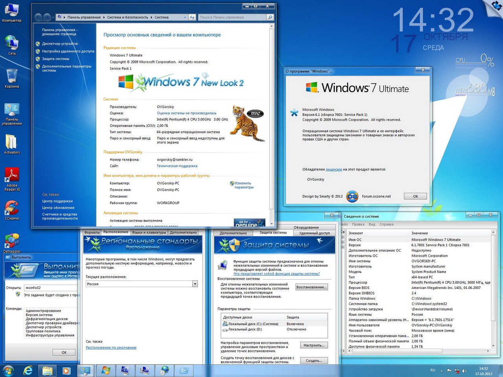Switch to Оборудование tab
This screenshot has height=377, width=503.
(x=306, y=227)
